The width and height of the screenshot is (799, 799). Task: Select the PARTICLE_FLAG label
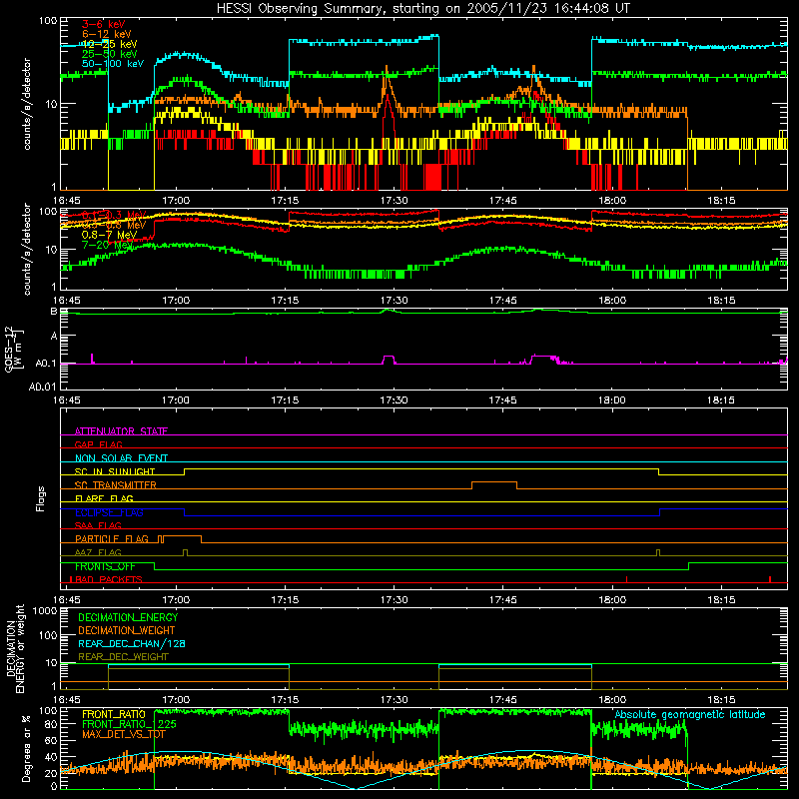coord(112,539)
